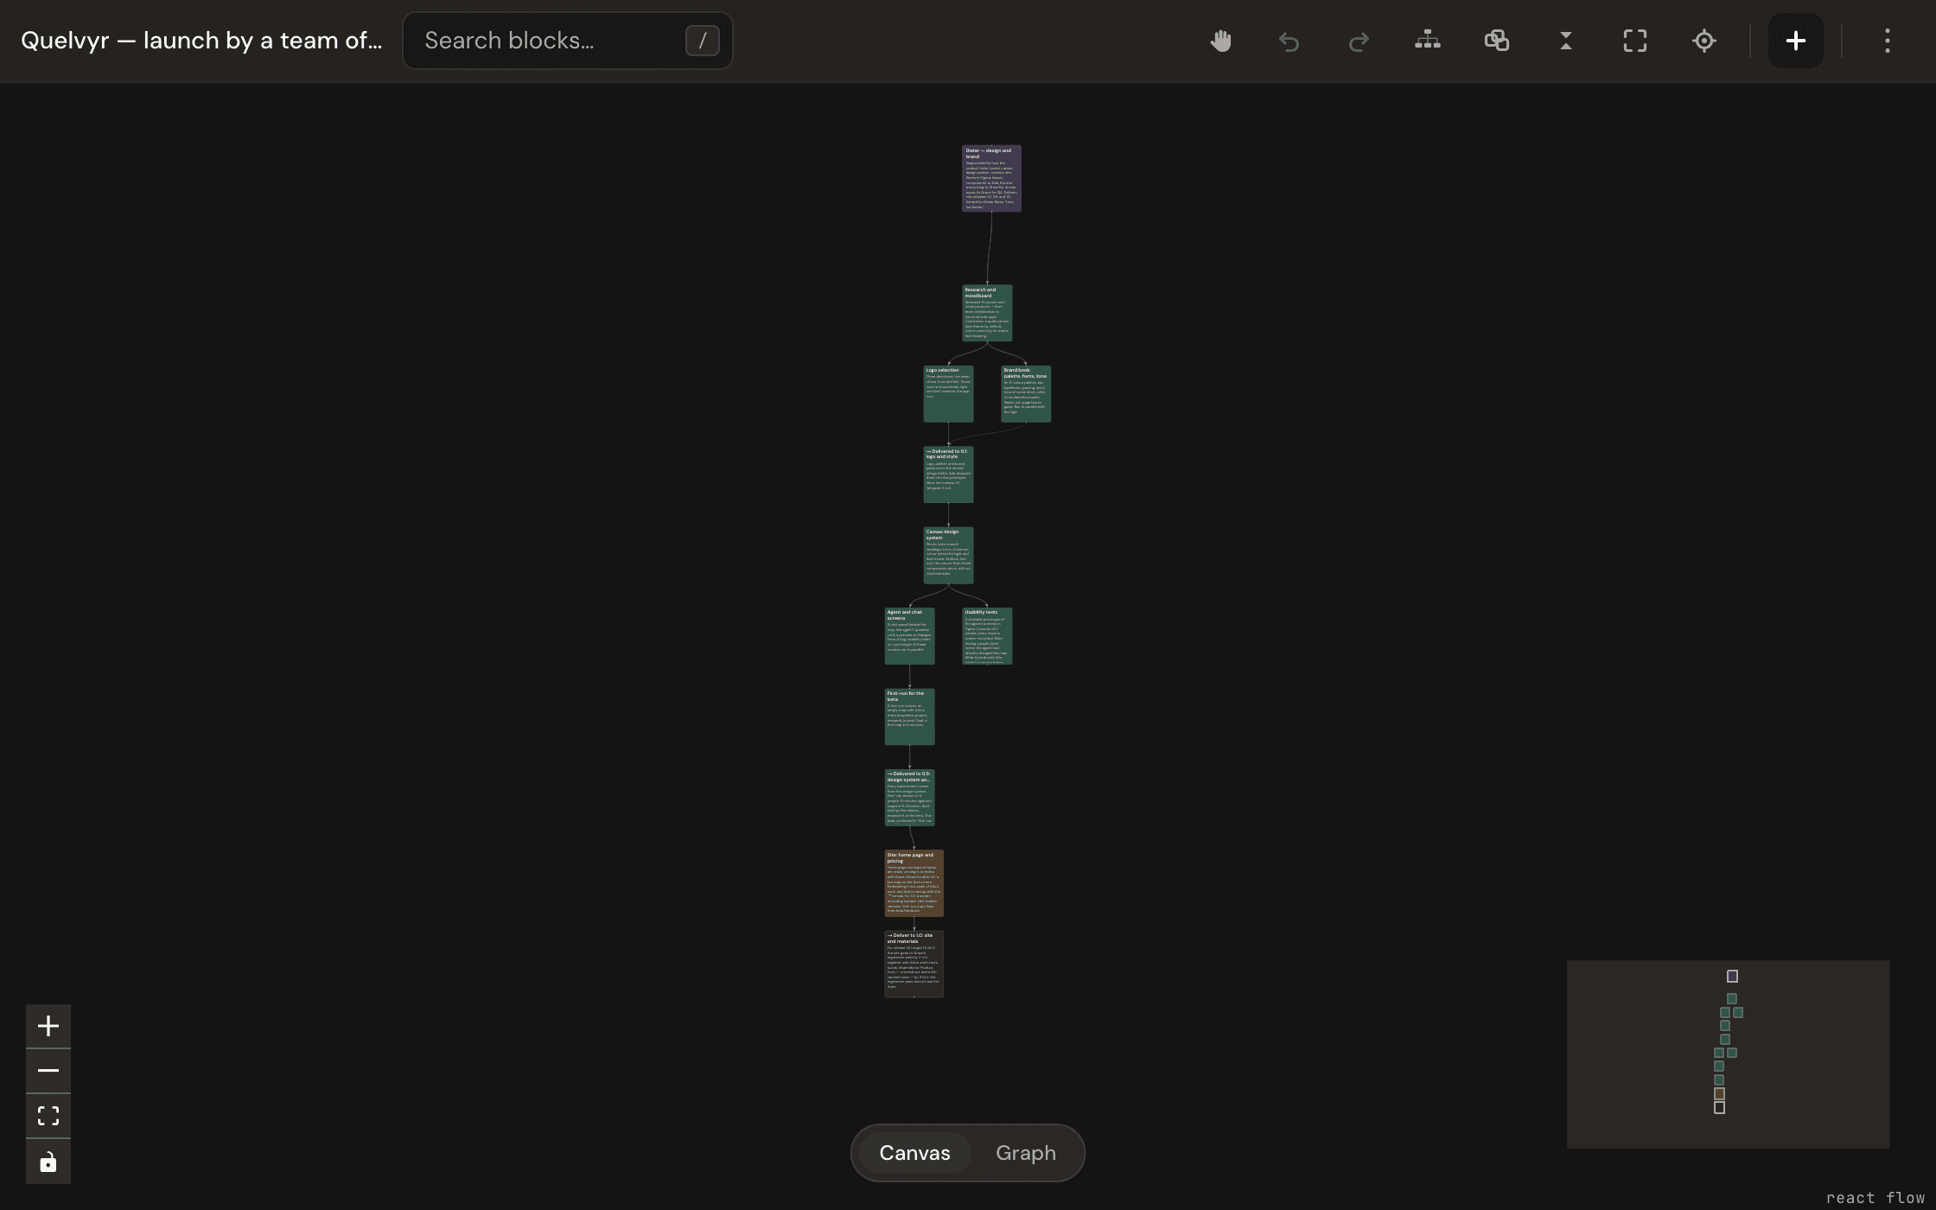Select the Logo selection block

pyautogui.click(x=948, y=394)
